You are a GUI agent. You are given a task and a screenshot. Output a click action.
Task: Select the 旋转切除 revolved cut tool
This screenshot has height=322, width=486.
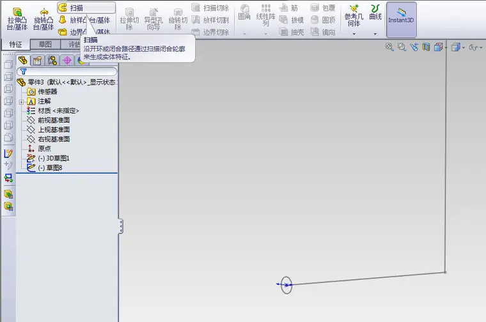[x=178, y=19]
